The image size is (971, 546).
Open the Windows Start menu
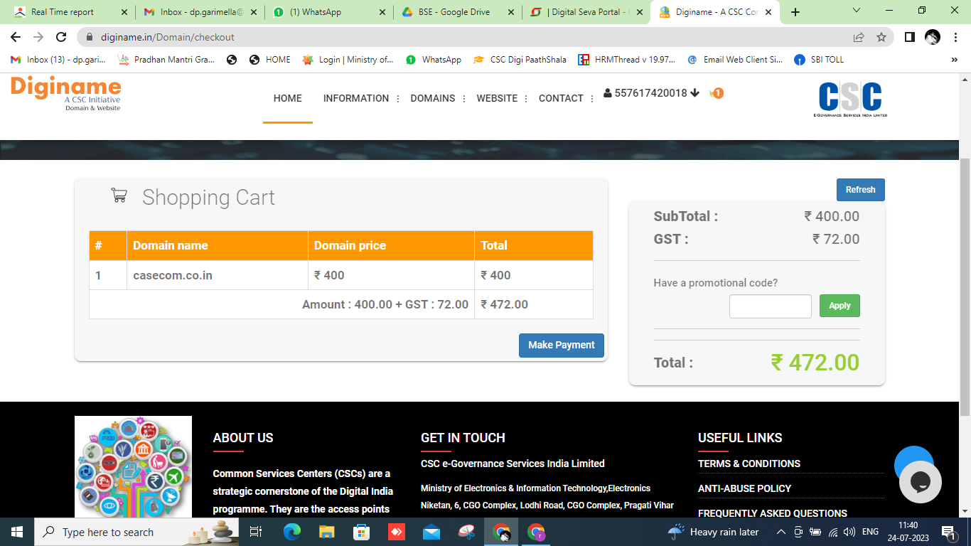17,532
